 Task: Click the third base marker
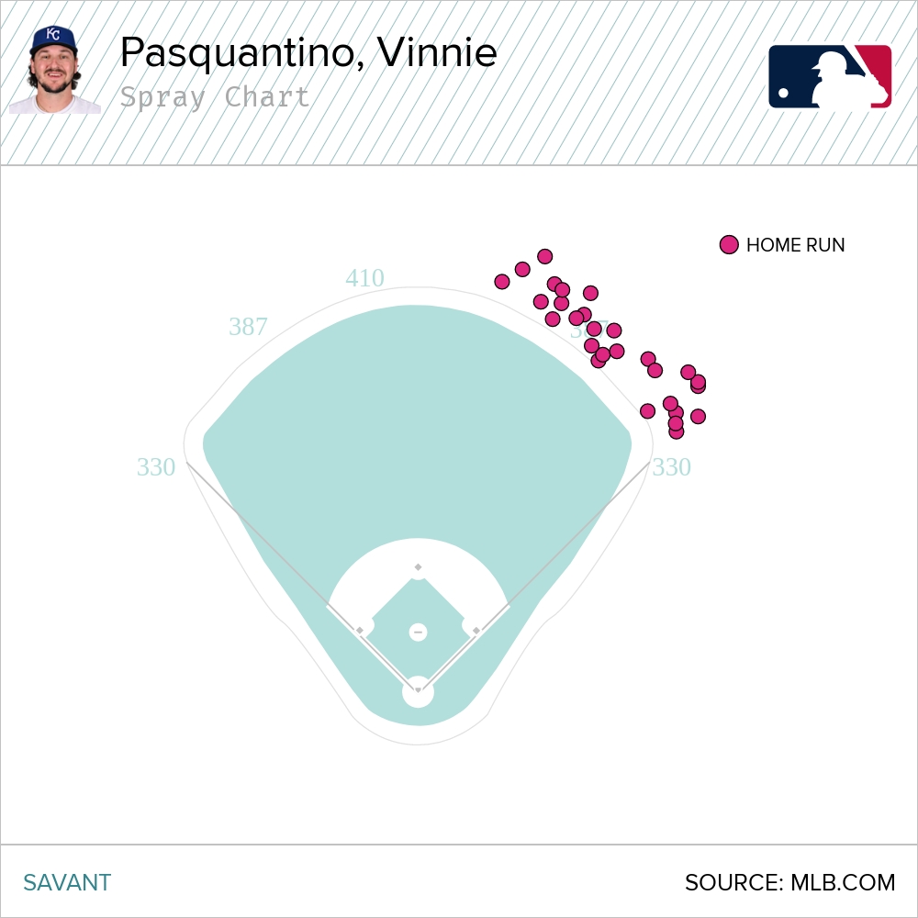[360, 630]
